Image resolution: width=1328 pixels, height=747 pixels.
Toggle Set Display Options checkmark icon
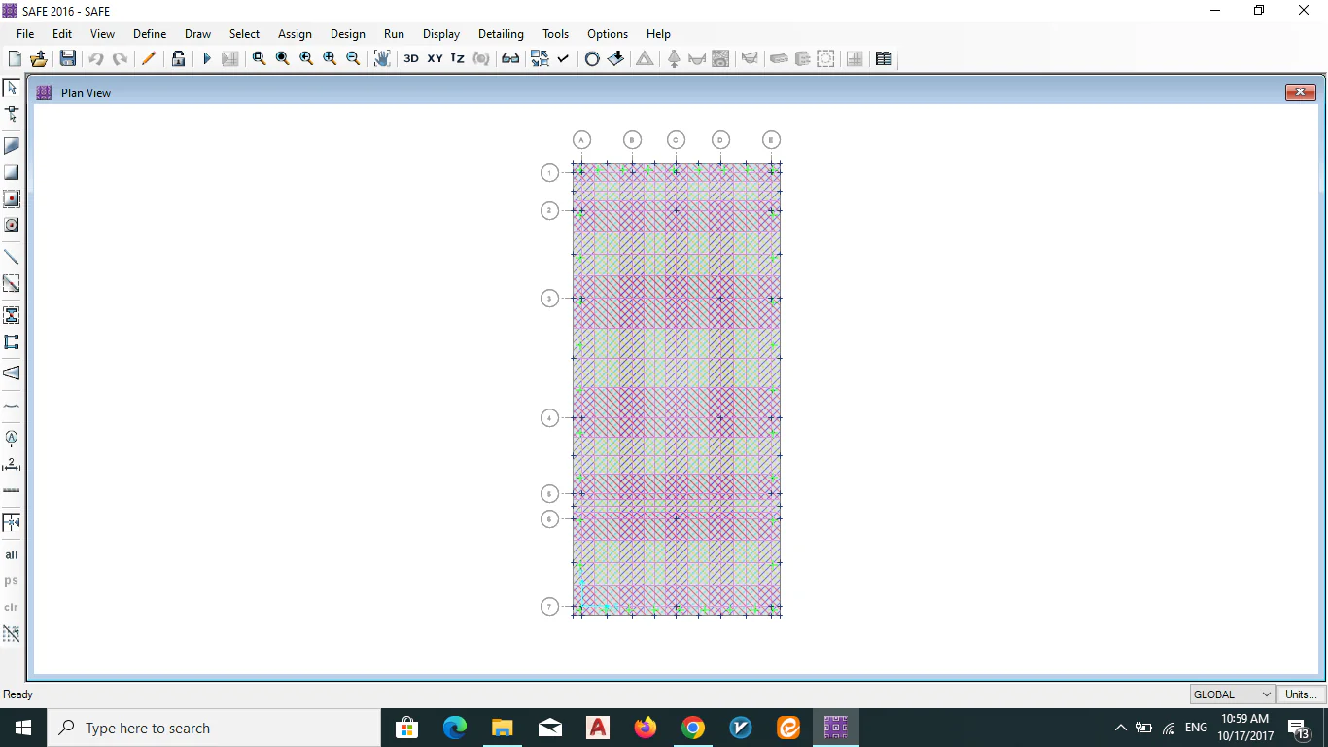point(563,58)
